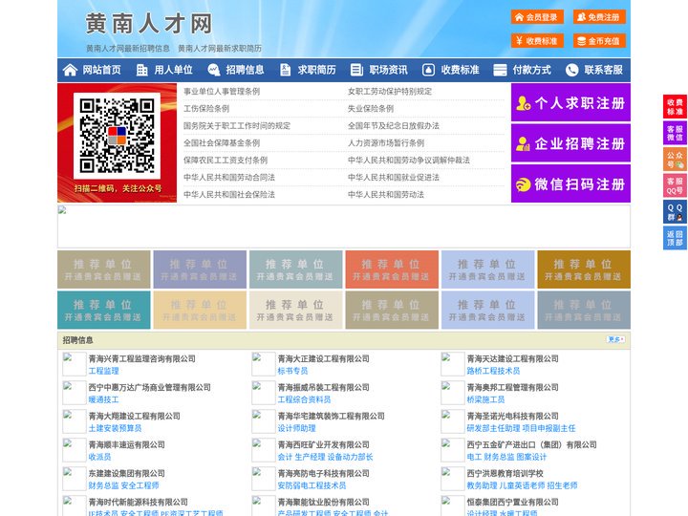Open 失业保险条例 link
Screen dimensions: 688x516
point(371,108)
